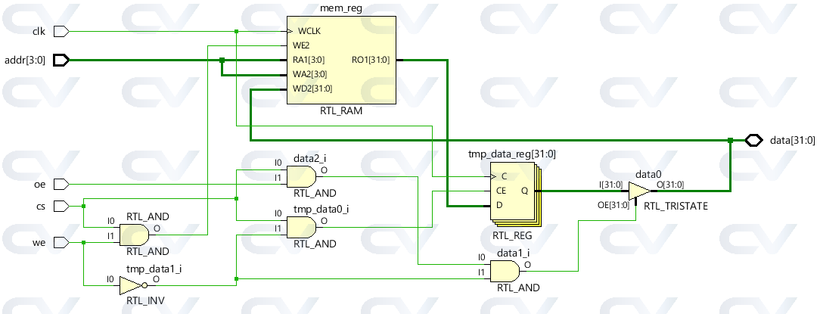Click the WE2 pin label
Screen dimensions: 820x314
pyautogui.click(x=301, y=45)
